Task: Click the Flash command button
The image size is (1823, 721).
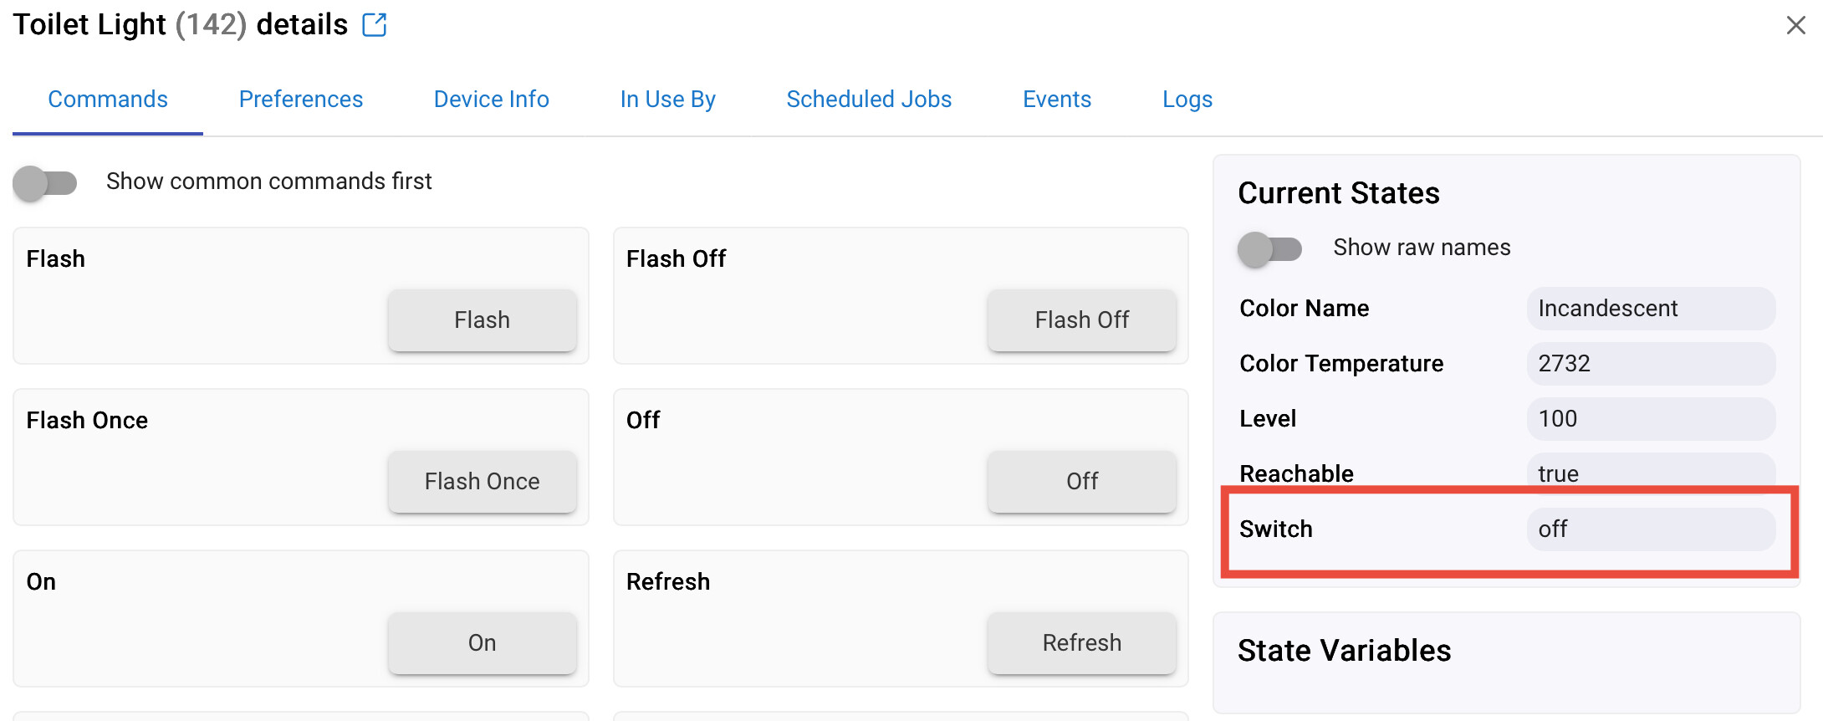Action: pyautogui.click(x=483, y=320)
